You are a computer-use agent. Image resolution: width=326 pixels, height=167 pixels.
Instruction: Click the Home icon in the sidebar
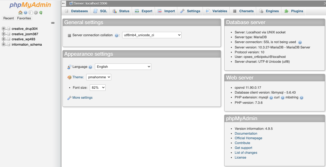20,12
